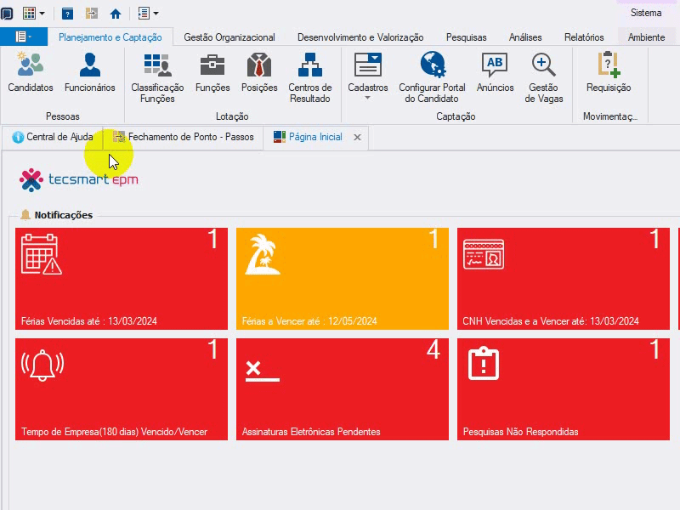
Task: Click the home icon in quick access toolbar
Action: (116, 14)
